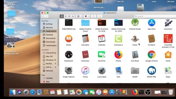
Task: Select the Launchpad app in Finder
Action: click(x=102, y=70)
